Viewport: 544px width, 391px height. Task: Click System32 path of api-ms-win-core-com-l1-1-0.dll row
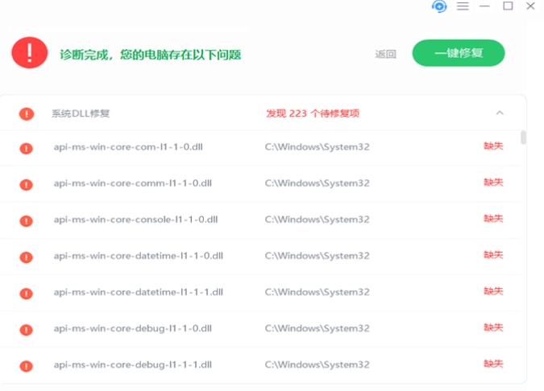pos(317,147)
